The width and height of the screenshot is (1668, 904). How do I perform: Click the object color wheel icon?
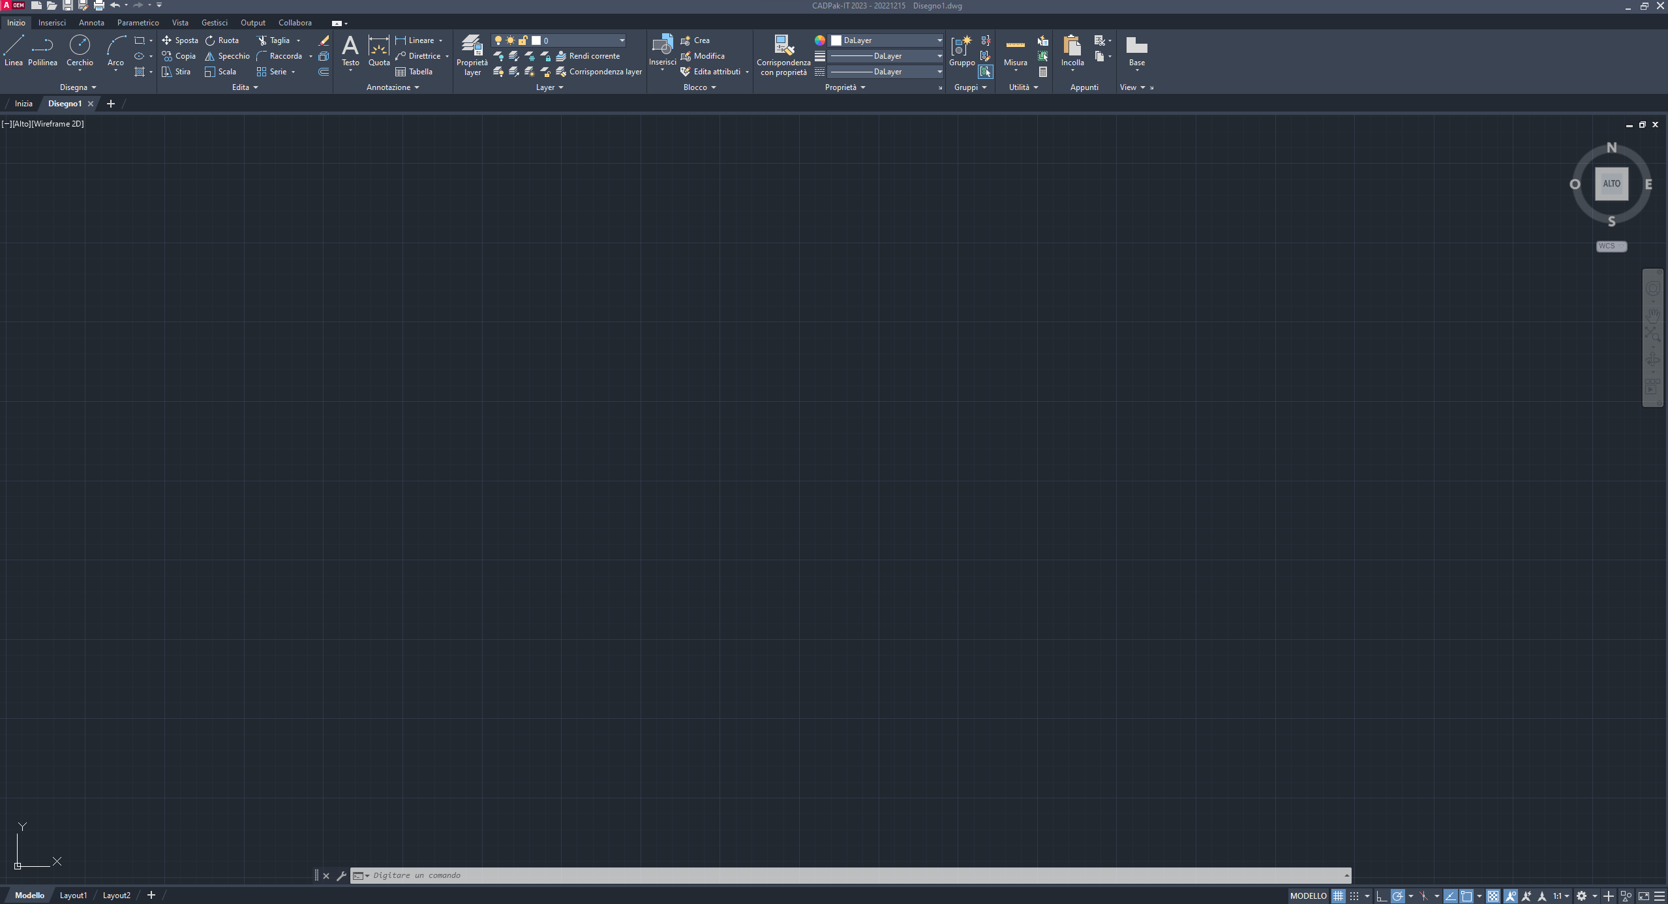click(x=820, y=40)
